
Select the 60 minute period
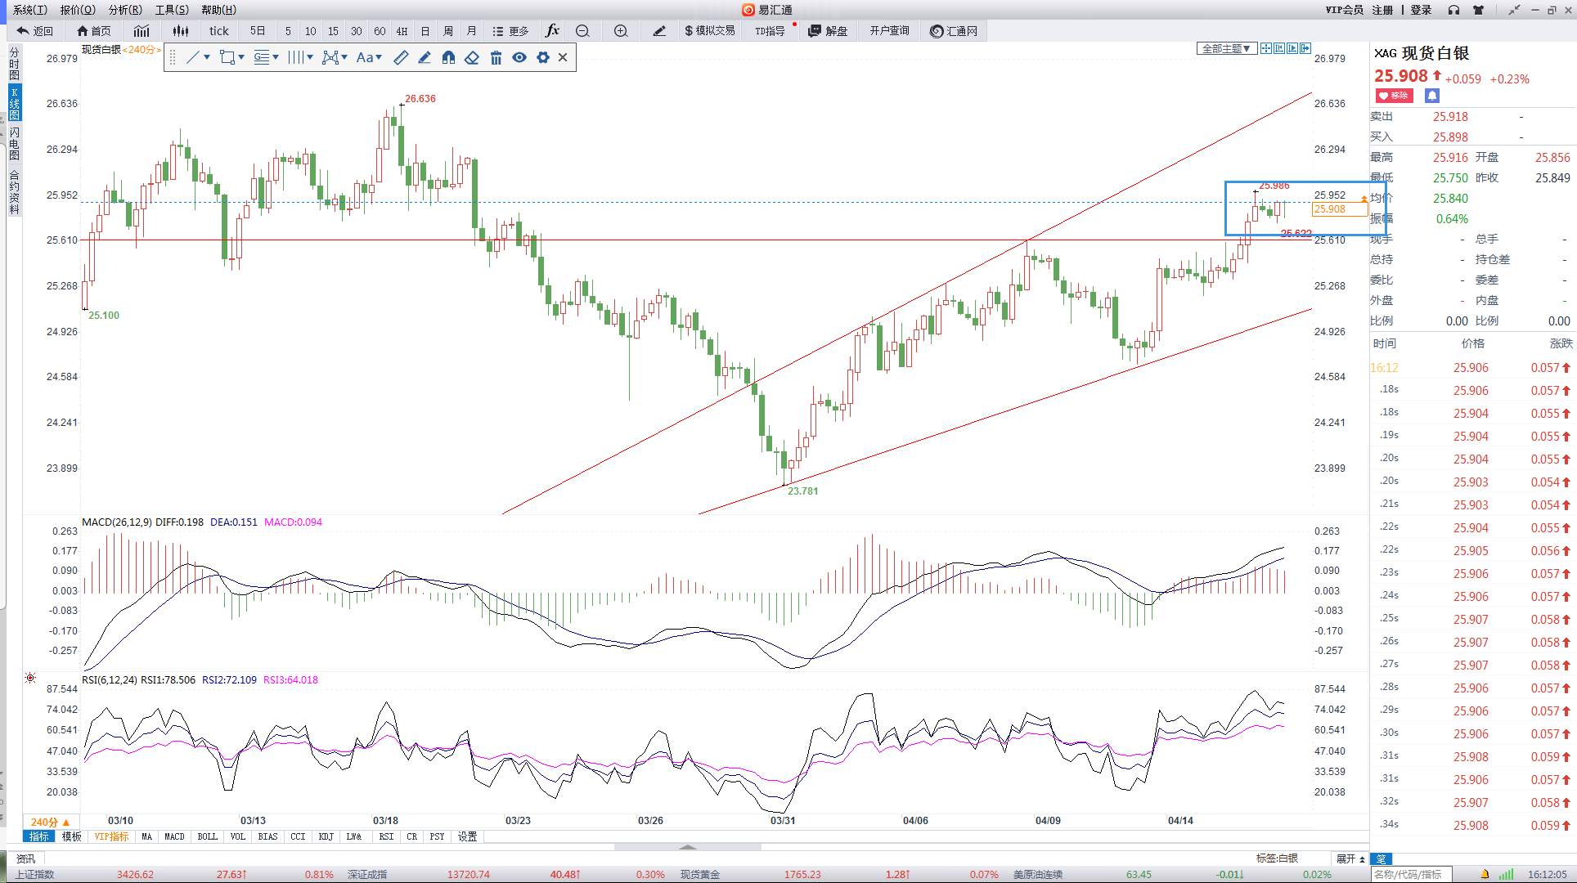380,31
